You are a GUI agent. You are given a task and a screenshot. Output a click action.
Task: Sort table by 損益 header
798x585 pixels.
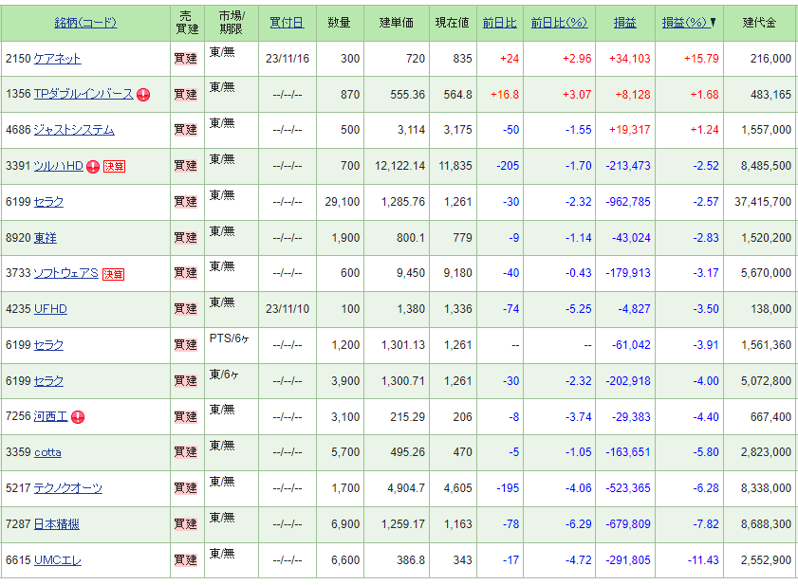point(624,23)
